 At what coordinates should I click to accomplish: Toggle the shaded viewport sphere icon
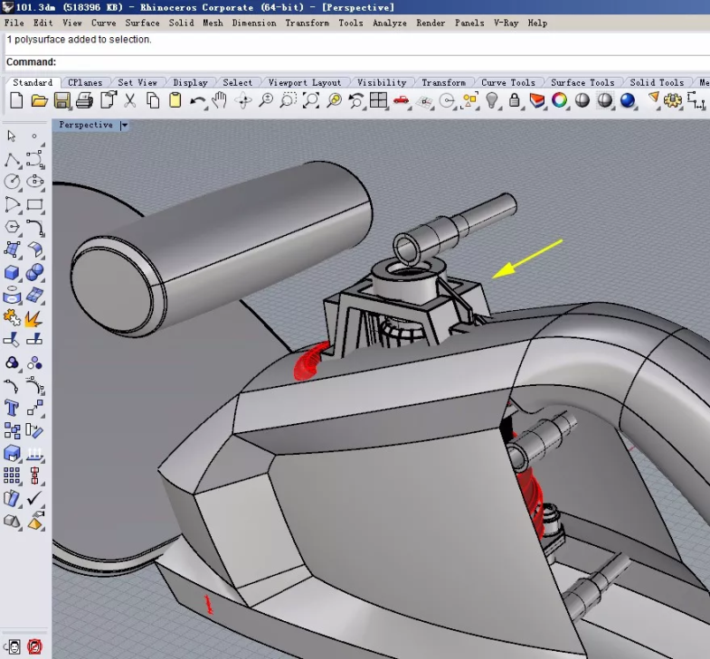click(x=582, y=100)
